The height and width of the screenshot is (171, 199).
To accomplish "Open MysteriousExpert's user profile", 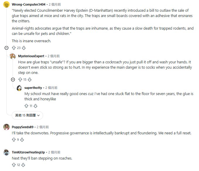I will (x=31, y=56).
